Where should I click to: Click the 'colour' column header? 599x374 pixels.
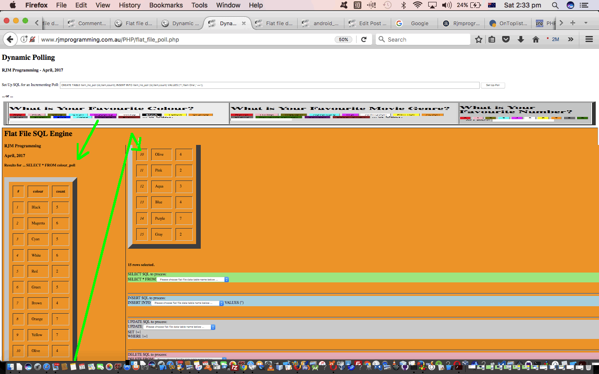coord(38,191)
